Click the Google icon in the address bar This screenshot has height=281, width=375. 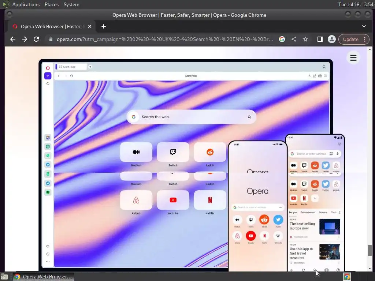pos(282,39)
